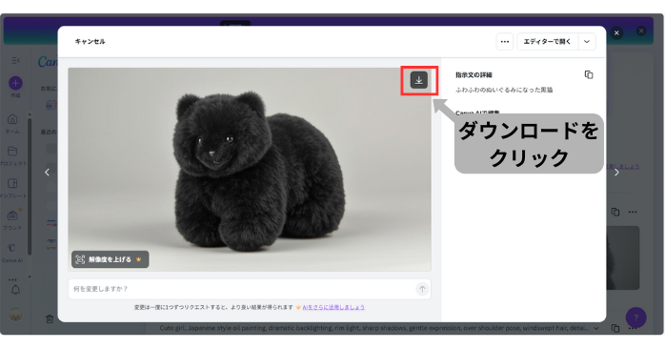The width and height of the screenshot is (665, 348).
Task: Click the キャンセル button
Action: point(90,42)
